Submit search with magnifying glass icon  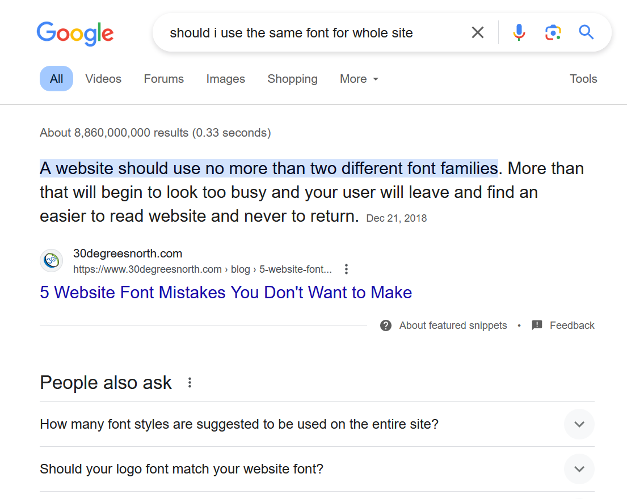click(586, 33)
